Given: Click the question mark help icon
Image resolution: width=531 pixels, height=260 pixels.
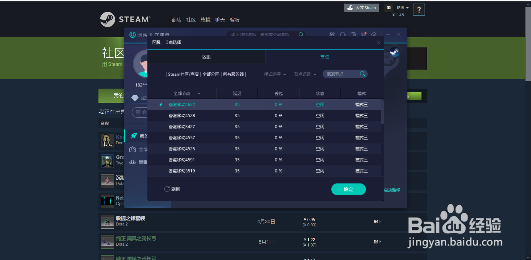Looking at the screenshot, I should coord(419,10).
